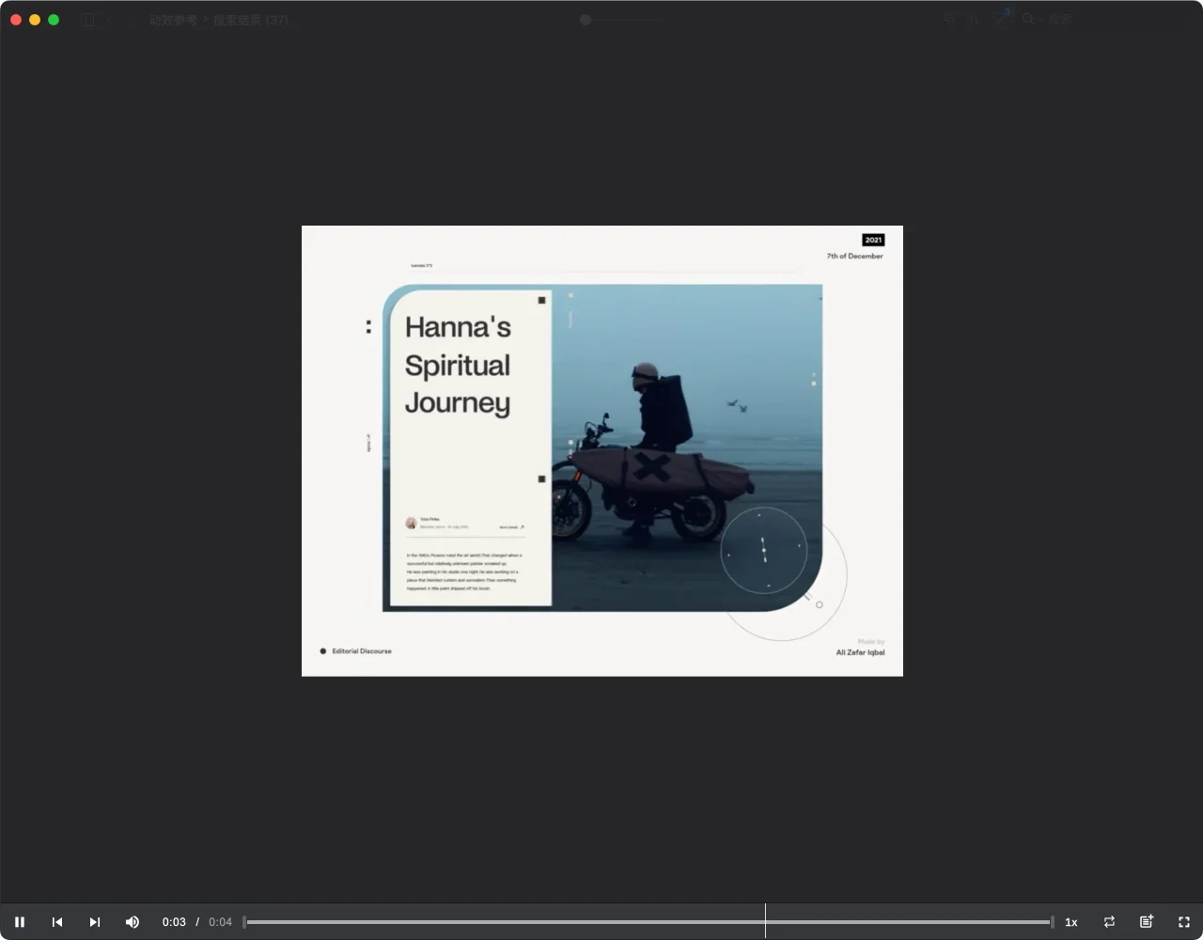1203x940 pixels.
Task: Go back with the left arrow
Action: [110, 20]
